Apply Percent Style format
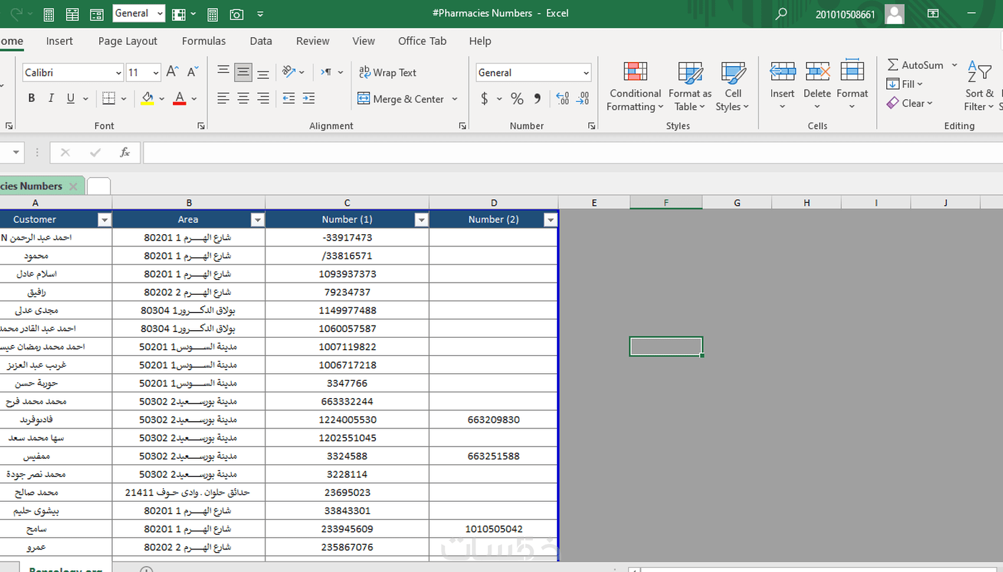1003x572 pixels. 517,98
